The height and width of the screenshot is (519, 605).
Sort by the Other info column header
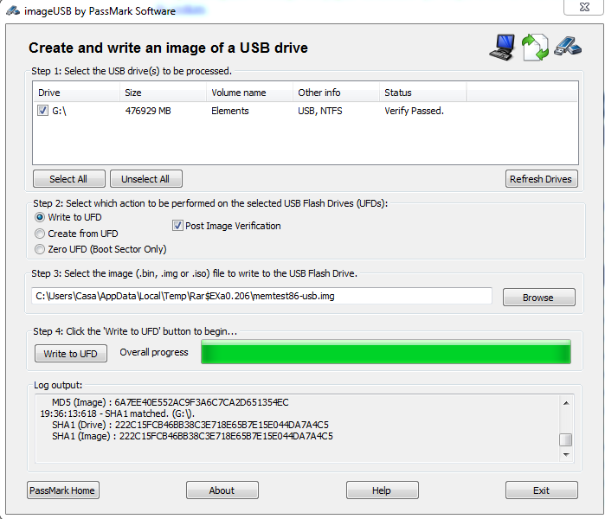point(336,93)
